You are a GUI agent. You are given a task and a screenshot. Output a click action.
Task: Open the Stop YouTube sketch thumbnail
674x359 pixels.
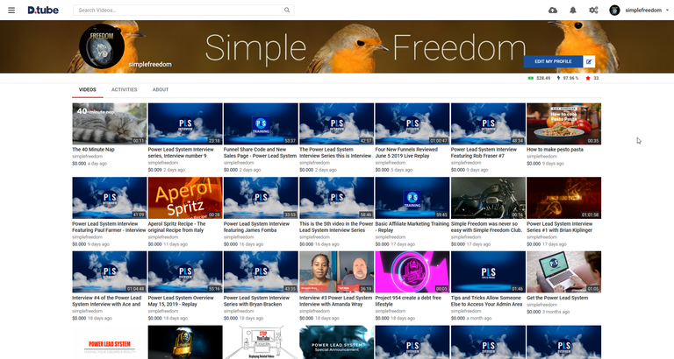261,342
